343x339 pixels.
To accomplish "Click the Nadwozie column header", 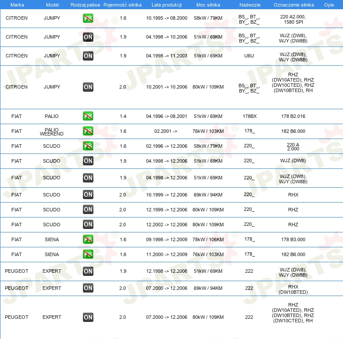I will (250, 5).
